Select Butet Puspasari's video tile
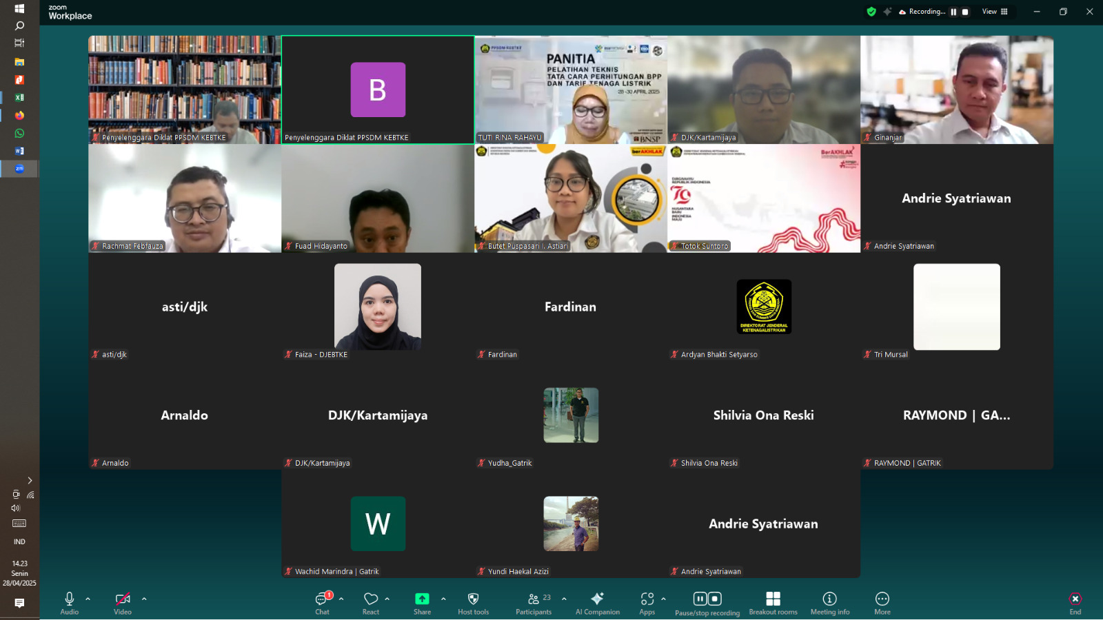The width and height of the screenshot is (1103, 620). pos(571,198)
